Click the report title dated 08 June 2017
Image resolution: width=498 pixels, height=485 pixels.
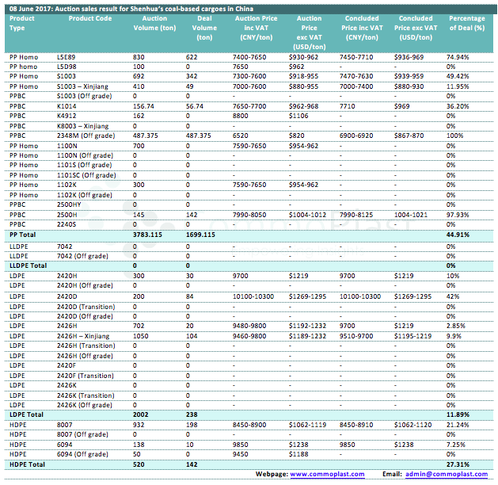click(x=129, y=6)
